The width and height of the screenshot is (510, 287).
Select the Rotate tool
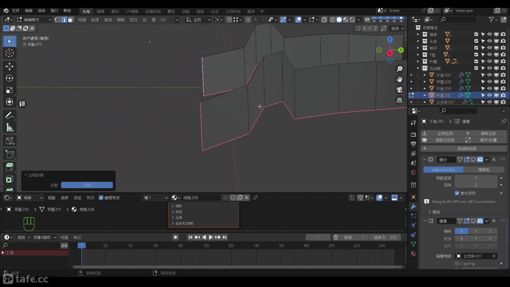(x=10, y=78)
